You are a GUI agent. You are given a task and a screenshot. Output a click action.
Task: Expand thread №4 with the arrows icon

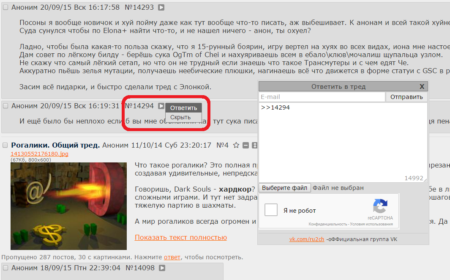[x=254, y=145]
